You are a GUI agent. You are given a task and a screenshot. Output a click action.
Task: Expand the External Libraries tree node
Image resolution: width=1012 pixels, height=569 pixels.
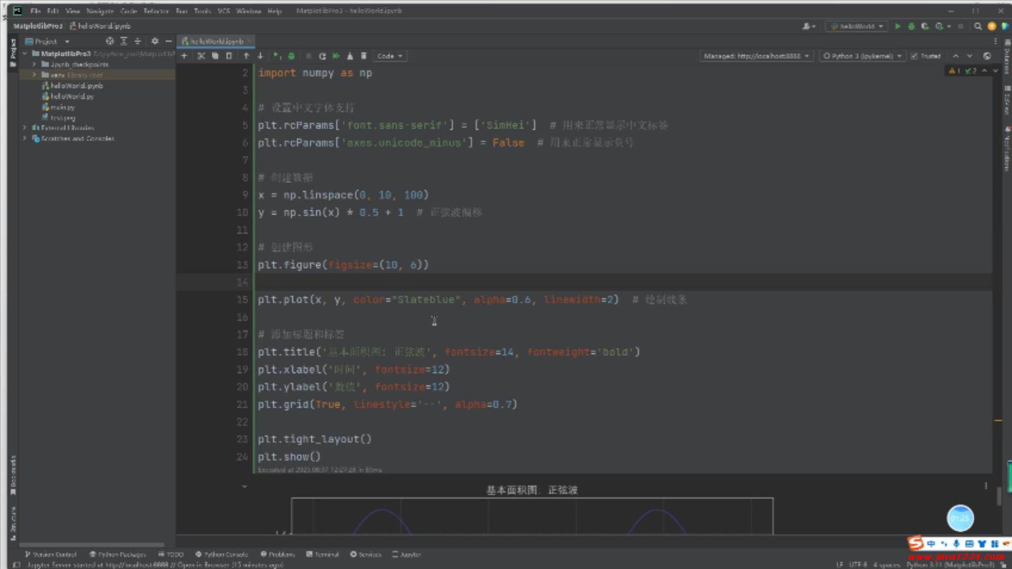[x=25, y=127]
